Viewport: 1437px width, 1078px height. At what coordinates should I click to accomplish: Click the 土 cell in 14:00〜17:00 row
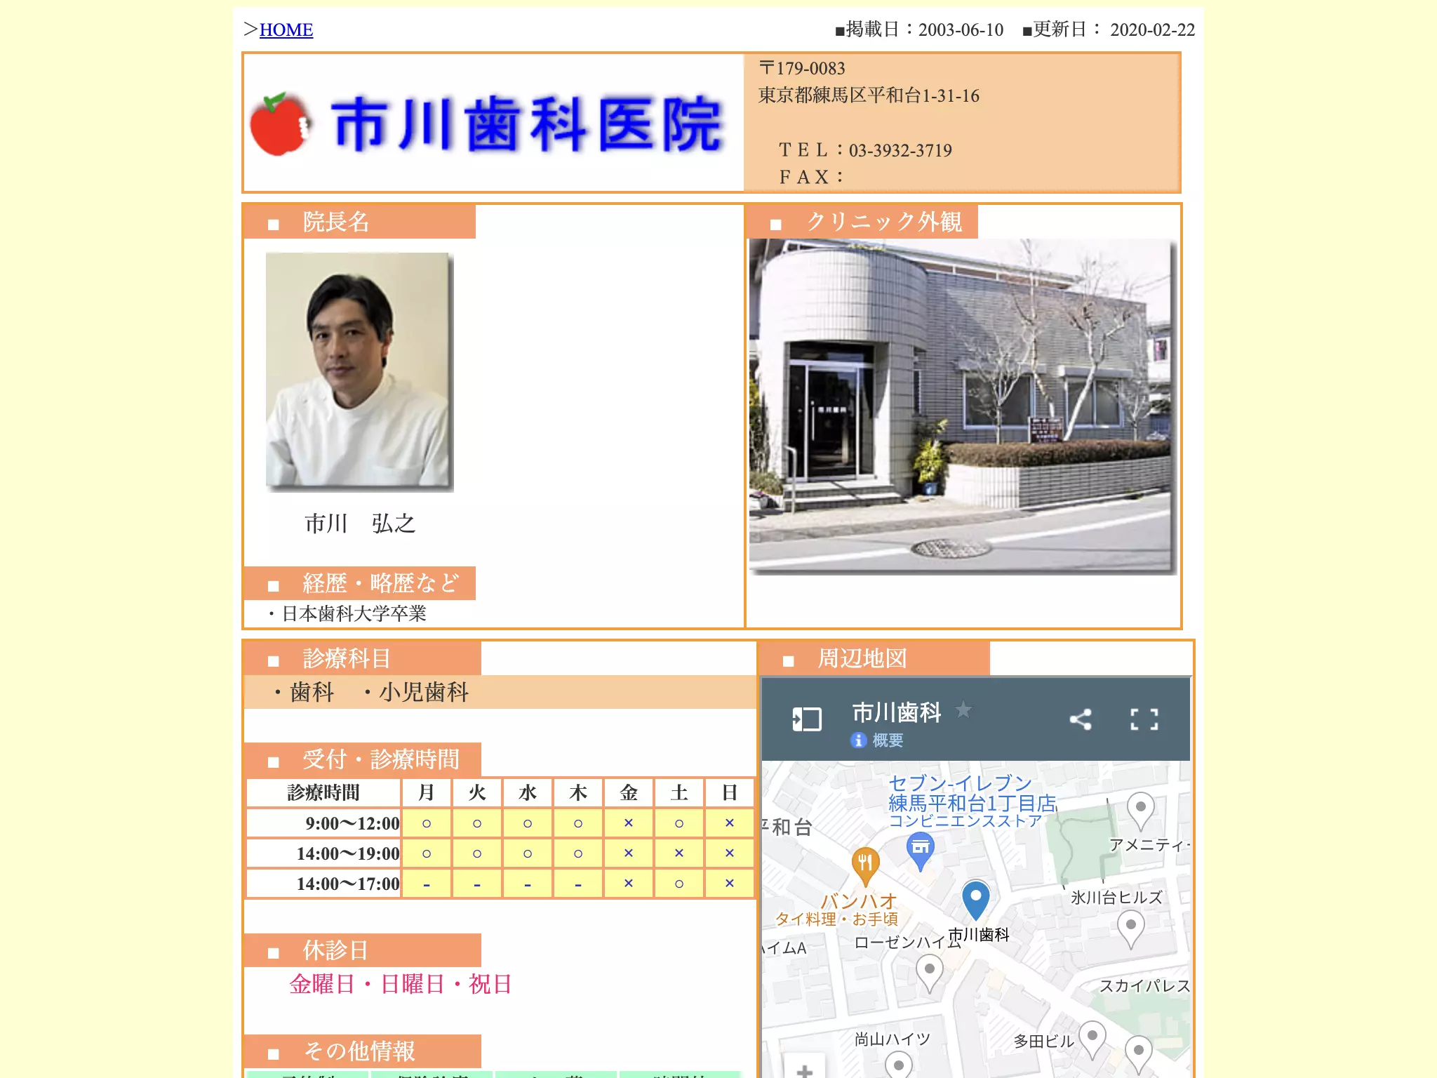click(679, 884)
